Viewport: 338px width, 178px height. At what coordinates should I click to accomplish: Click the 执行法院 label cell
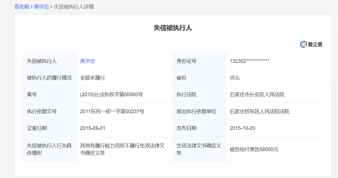coord(199,95)
